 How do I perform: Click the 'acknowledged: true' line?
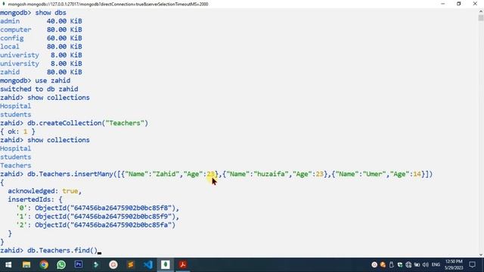[45, 191]
